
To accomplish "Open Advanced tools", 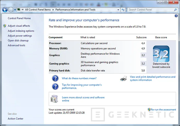I will [16, 45].
